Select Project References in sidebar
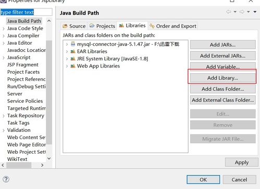 click(27, 79)
